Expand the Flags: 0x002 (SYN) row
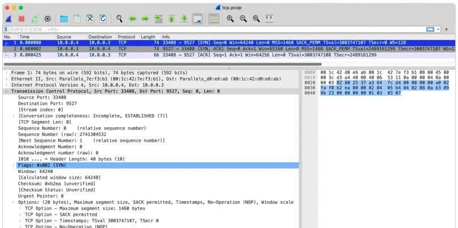The width and height of the screenshot is (458, 228). [x=14, y=165]
